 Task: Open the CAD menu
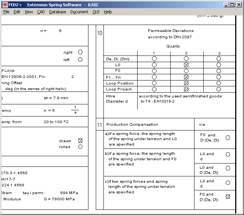pyautogui.click(x=41, y=12)
